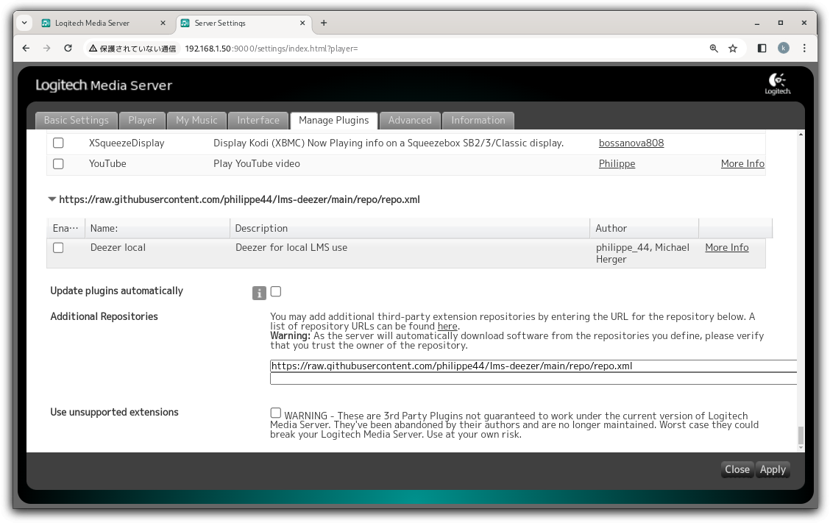The width and height of the screenshot is (830, 523).
Task: Open the Information tab
Action: coord(478,120)
